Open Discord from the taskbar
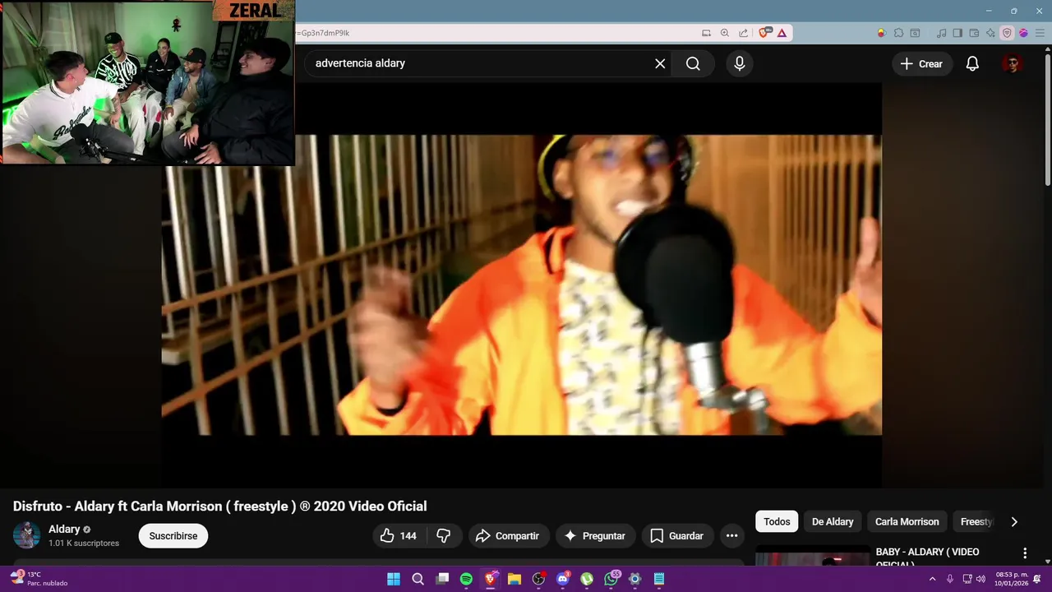The height and width of the screenshot is (592, 1052). (563, 579)
